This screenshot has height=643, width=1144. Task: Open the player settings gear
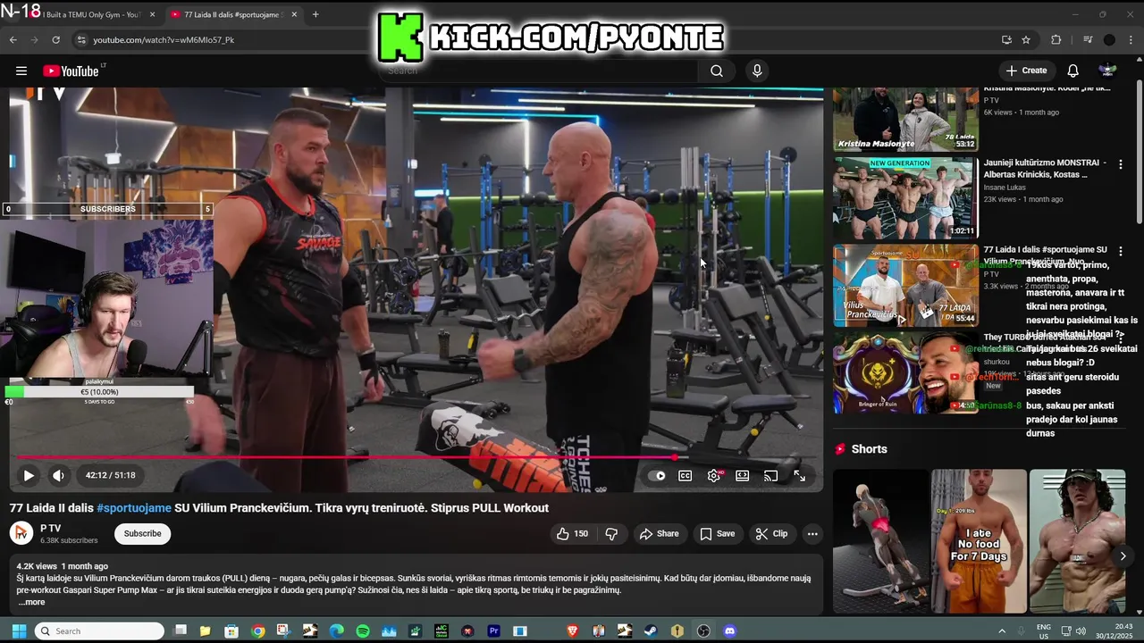click(714, 476)
